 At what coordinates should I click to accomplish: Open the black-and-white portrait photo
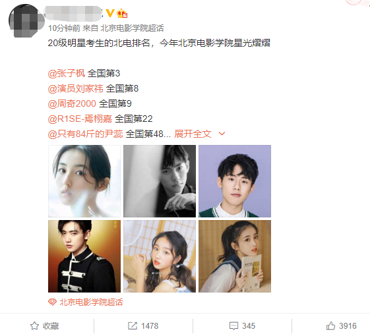click(x=160, y=181)
